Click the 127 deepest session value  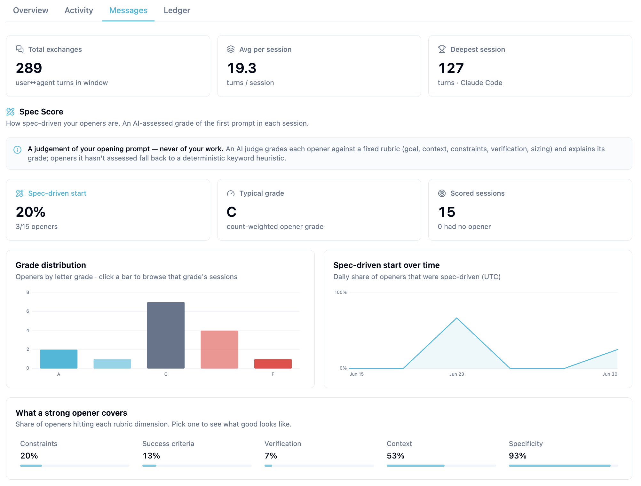click(x=451, y=68)
